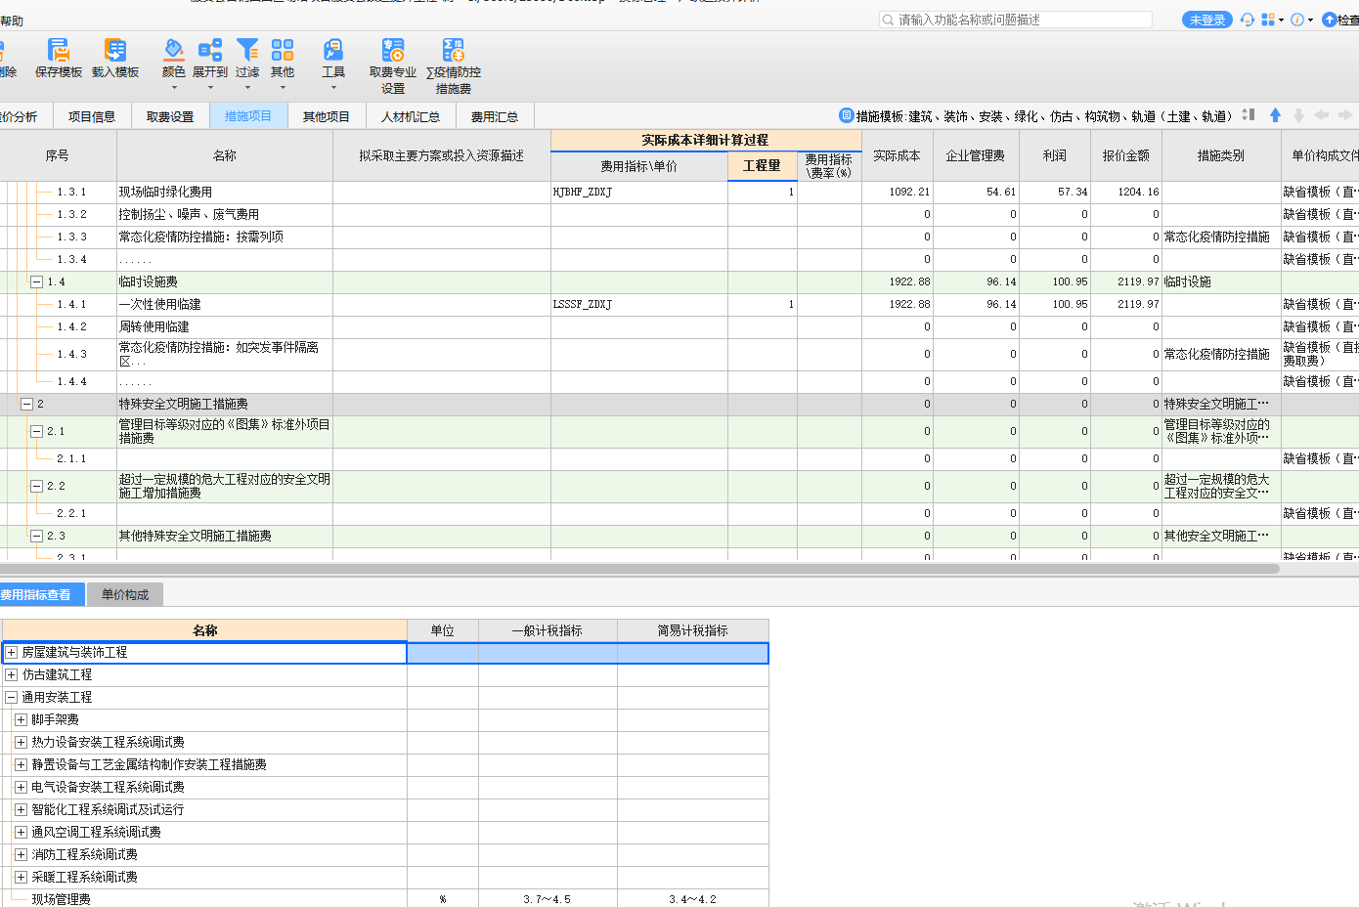Image resolution: width=1359 pixels, height=907 pixels.
Task: Expand 电气设备安装工程系统调试费 node
Action: coord(21,787)
